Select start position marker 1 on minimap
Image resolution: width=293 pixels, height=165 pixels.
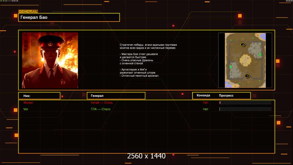pyautogui.click(x=247, y=76)
